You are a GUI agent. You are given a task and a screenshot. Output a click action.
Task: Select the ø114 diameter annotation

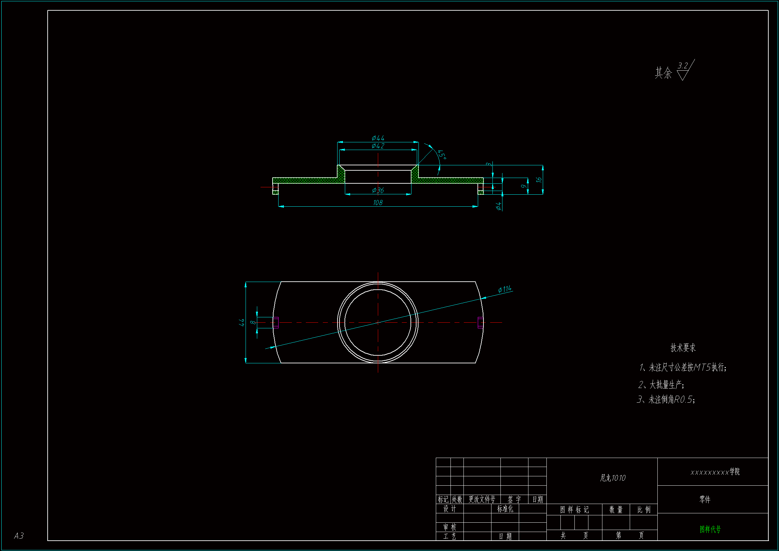point(504,289)
